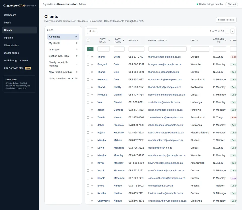
Task: Click the City filter input field
Action: click(x=200, y=49)
